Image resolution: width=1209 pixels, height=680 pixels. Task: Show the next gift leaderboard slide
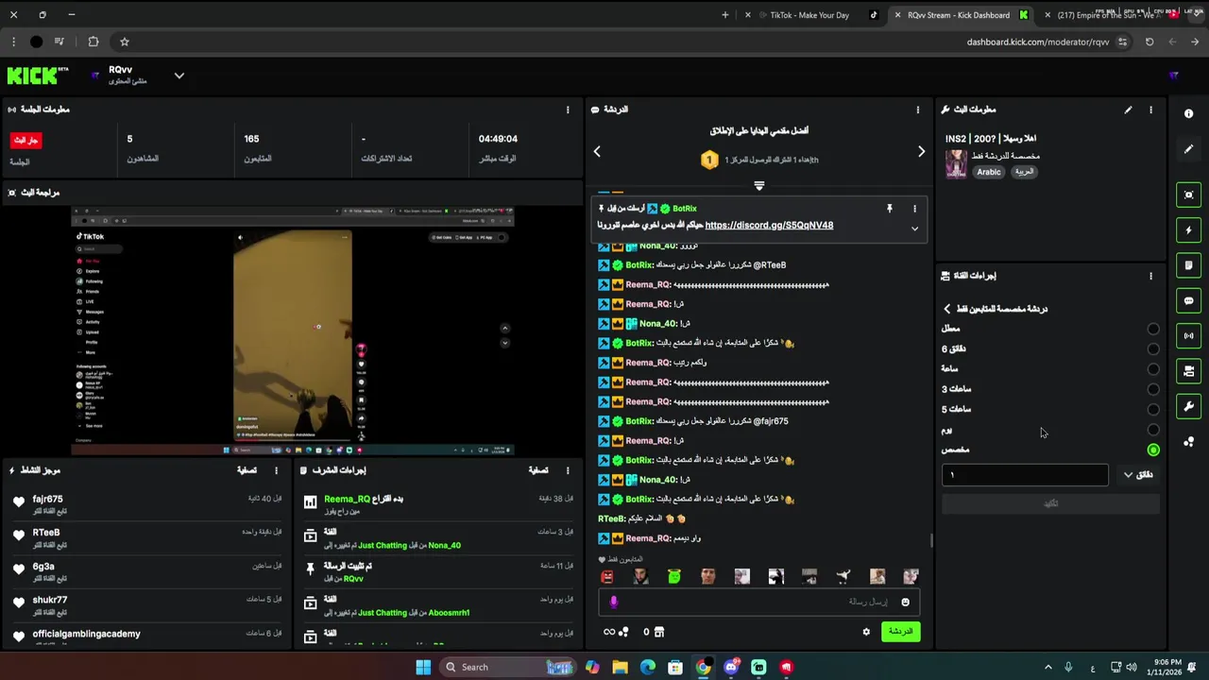click(x=921, y=151)
